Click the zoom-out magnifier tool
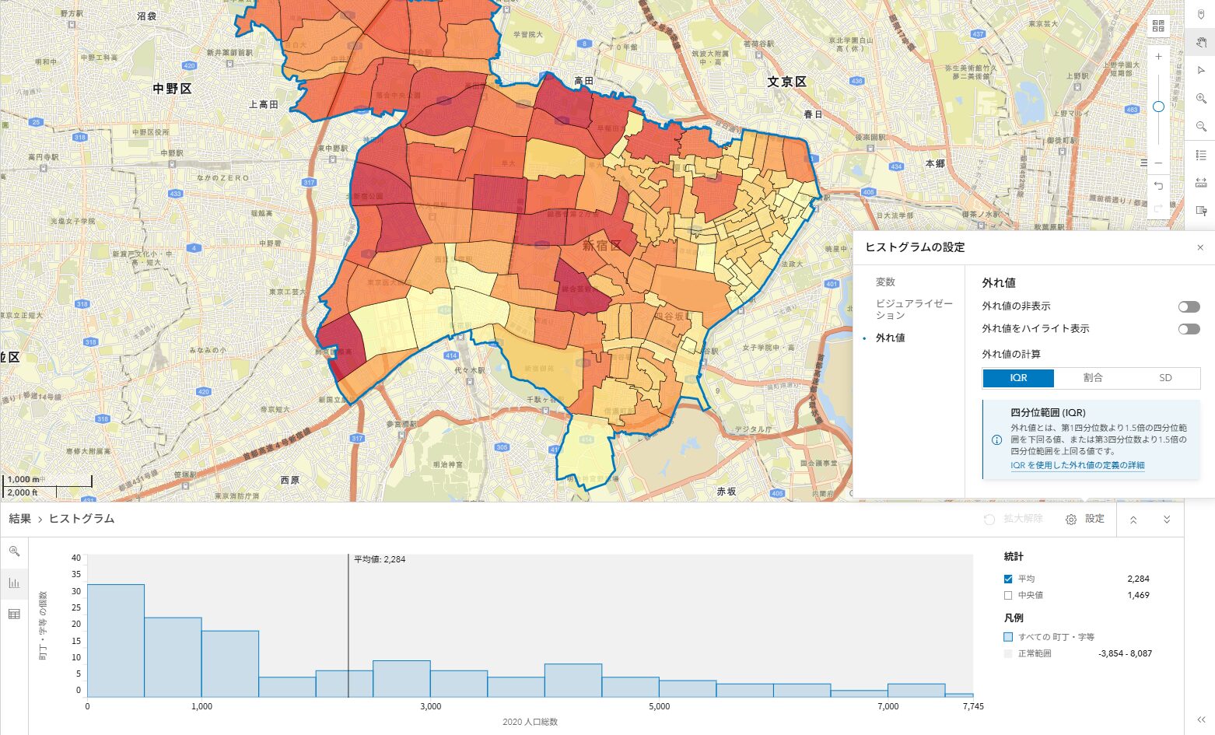Image resolution: width=1215 pixels, height=735 pixels. click(1201, 127)
